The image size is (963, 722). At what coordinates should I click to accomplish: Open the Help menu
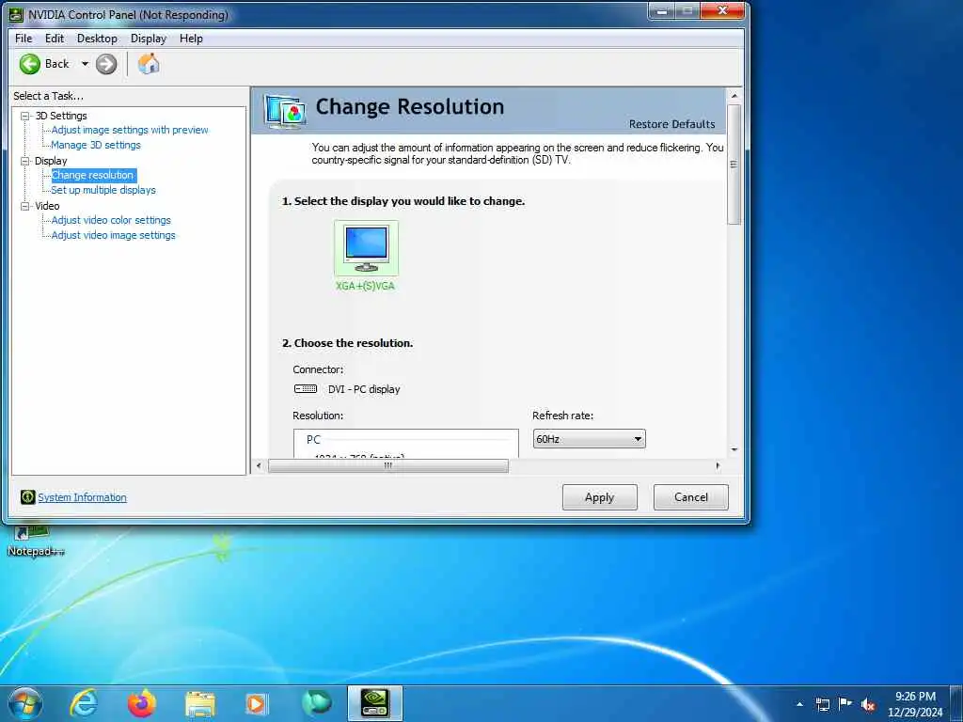pyautogui.click(x=191, y=38)
